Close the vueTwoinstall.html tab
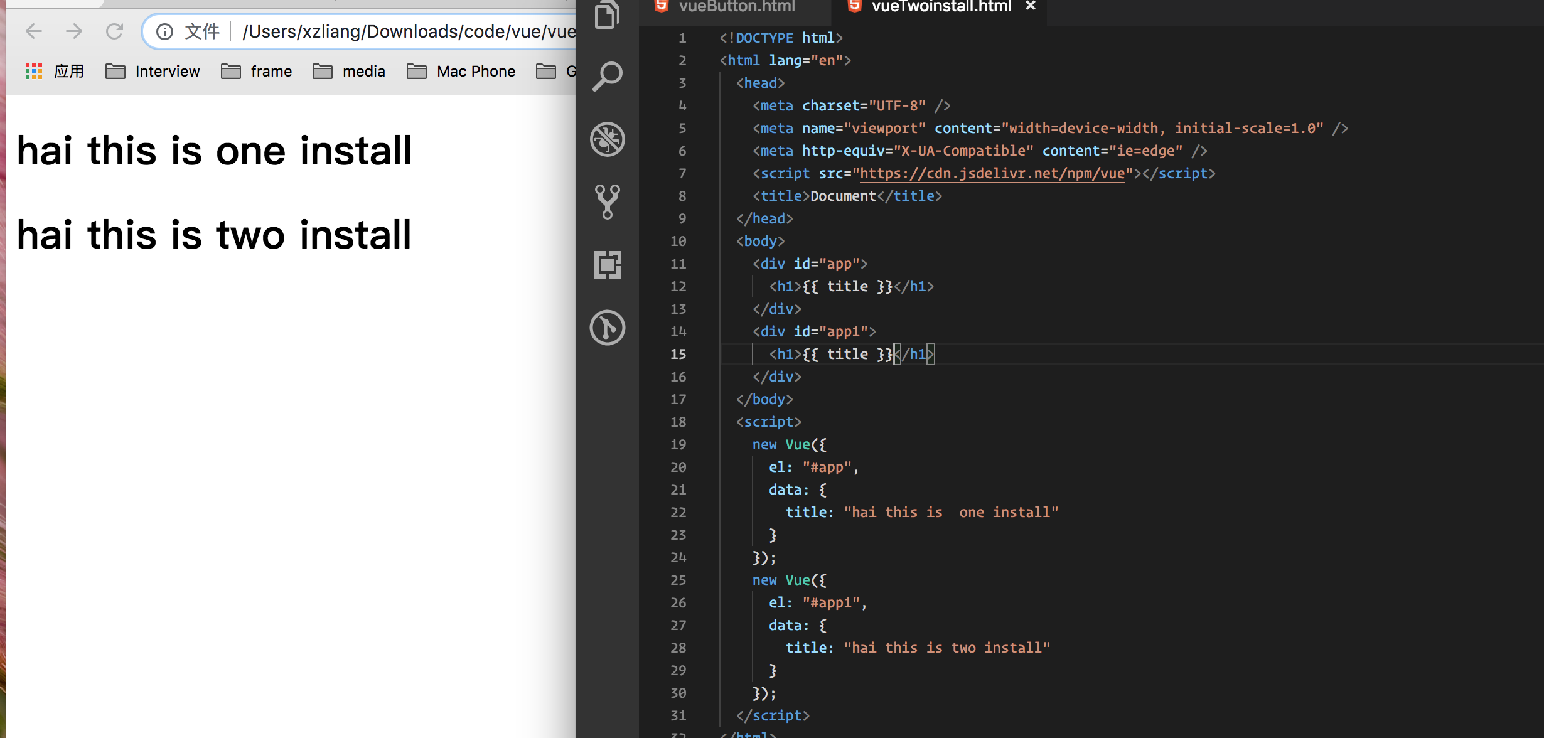1544x738 pixels. (x=1030, y=6)
